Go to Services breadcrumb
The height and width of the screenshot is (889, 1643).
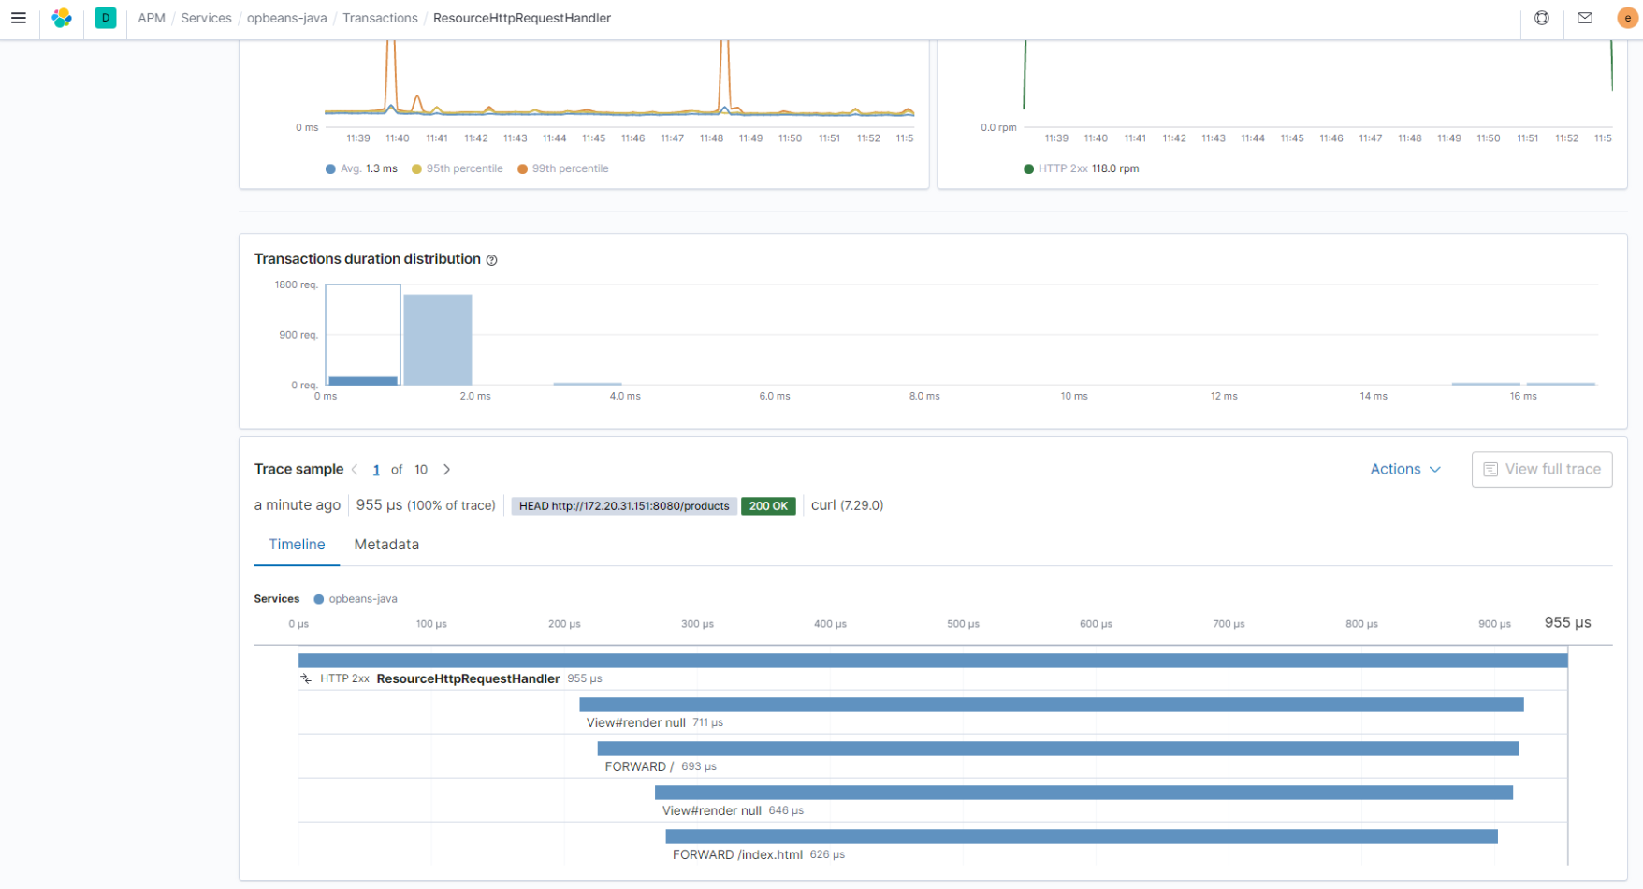click(x=206, y=18)
